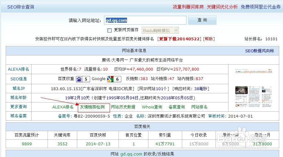Click daily IP value 47,460,000
This screenshot has width=283, height=157.
pos(141,69)
